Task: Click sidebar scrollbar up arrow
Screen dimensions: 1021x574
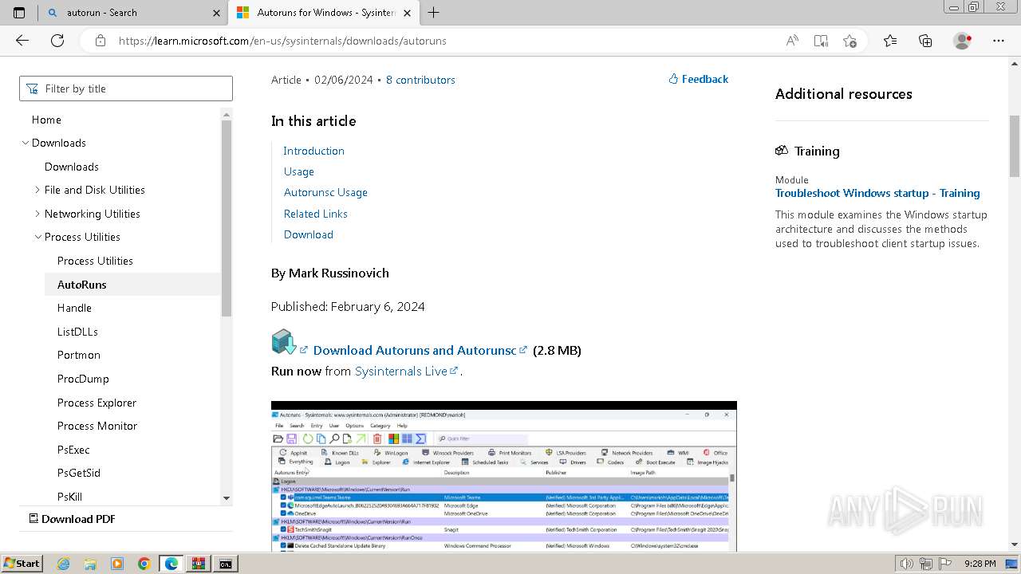Action: 227,113
